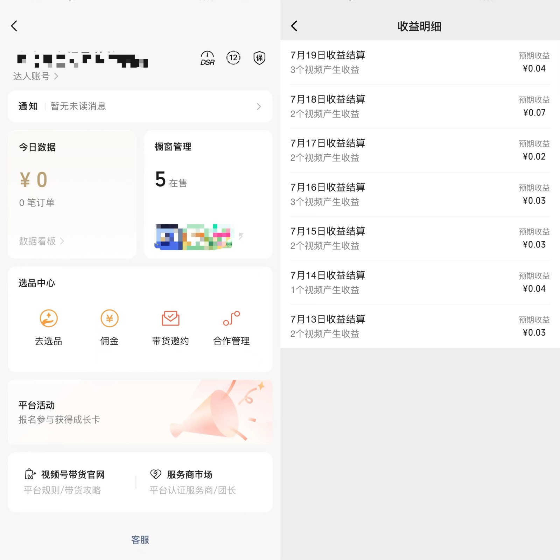Expand the 通知 notifications row chevron
Image resolution: width=560 pixels, height=560 pixels.
pyautogui.click(x=259, y=107)
